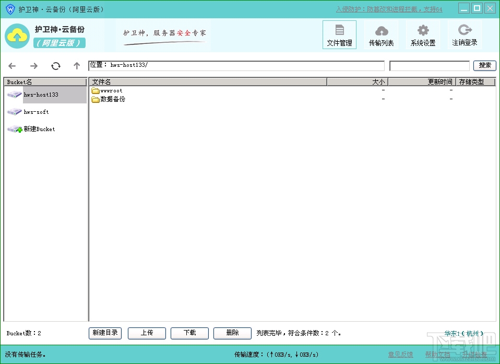This screenshot has height=364, width=500.
Task: Open the 意见反馈 feedback link
Action: 400,354
